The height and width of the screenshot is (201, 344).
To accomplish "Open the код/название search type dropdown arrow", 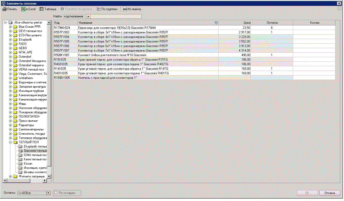I will (88, 17).
